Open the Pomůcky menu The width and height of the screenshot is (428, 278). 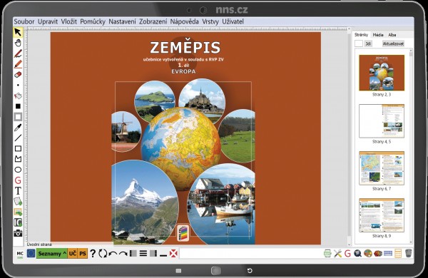point(93,21)
